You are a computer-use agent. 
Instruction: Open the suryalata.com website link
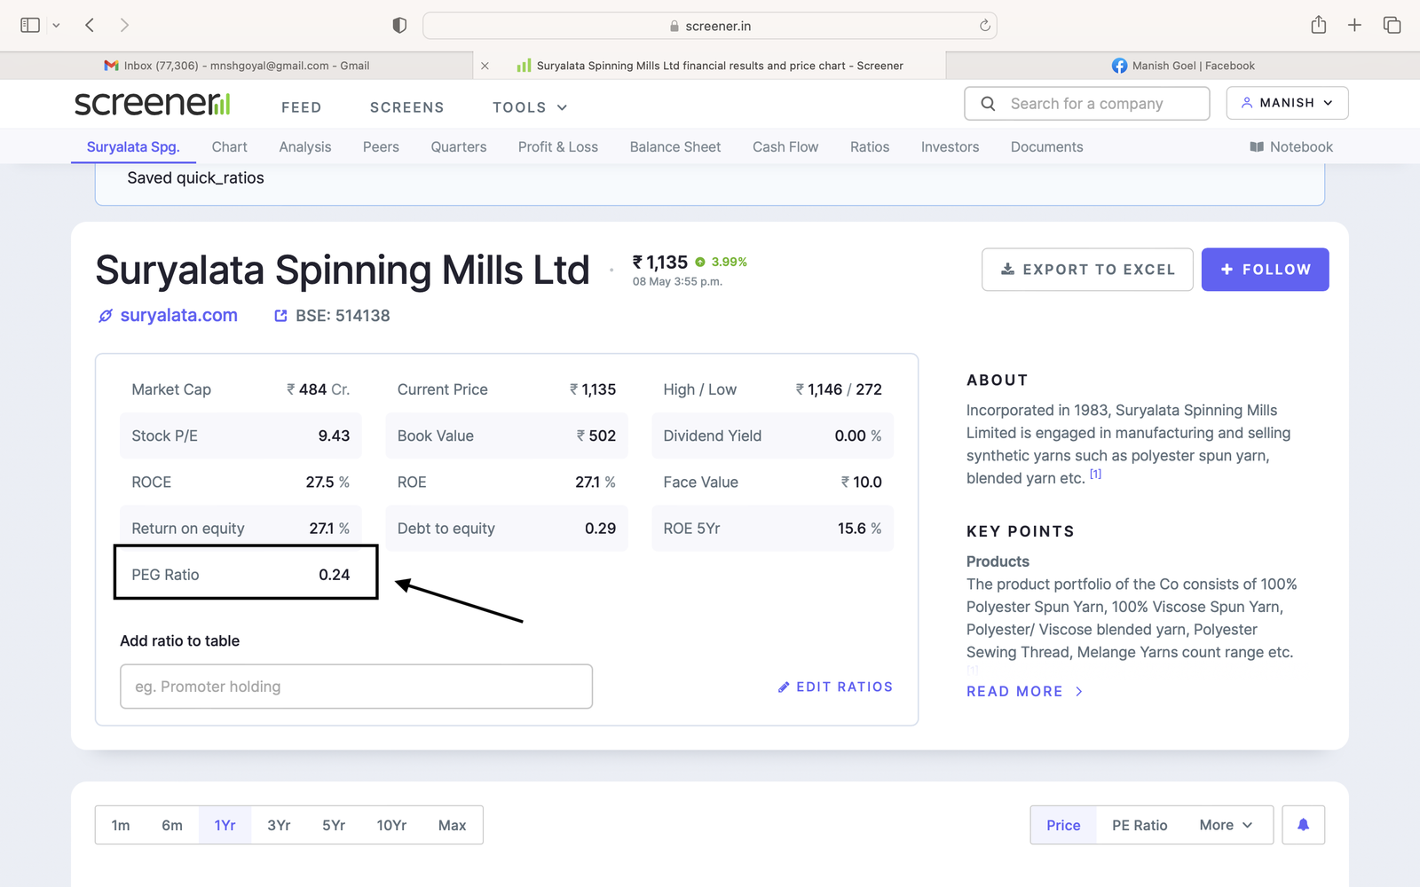[178, 316]
